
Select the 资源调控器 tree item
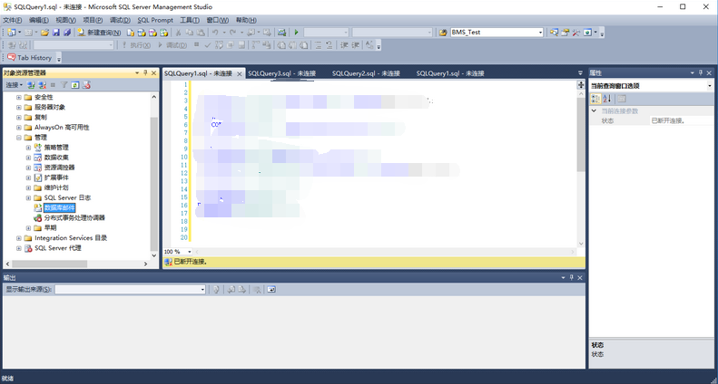pyautogui.click(x=60, y=168)
